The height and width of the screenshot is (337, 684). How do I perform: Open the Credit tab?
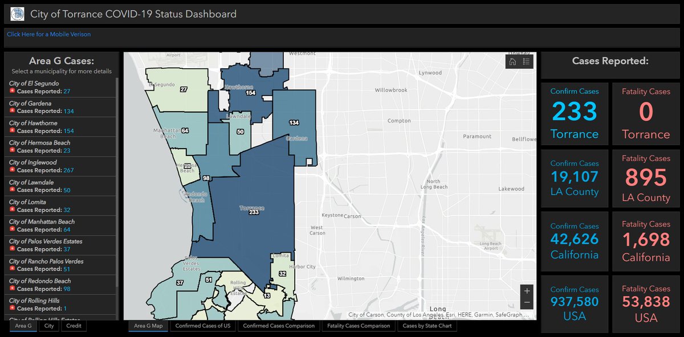coord(74,326)
